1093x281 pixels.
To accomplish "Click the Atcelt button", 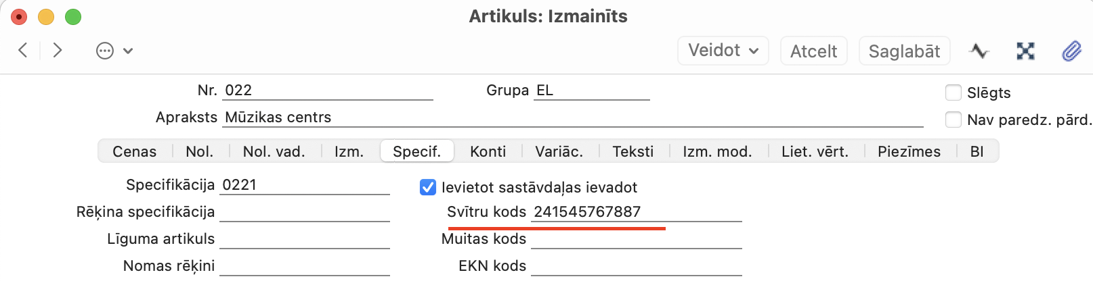I will point(814,51).
